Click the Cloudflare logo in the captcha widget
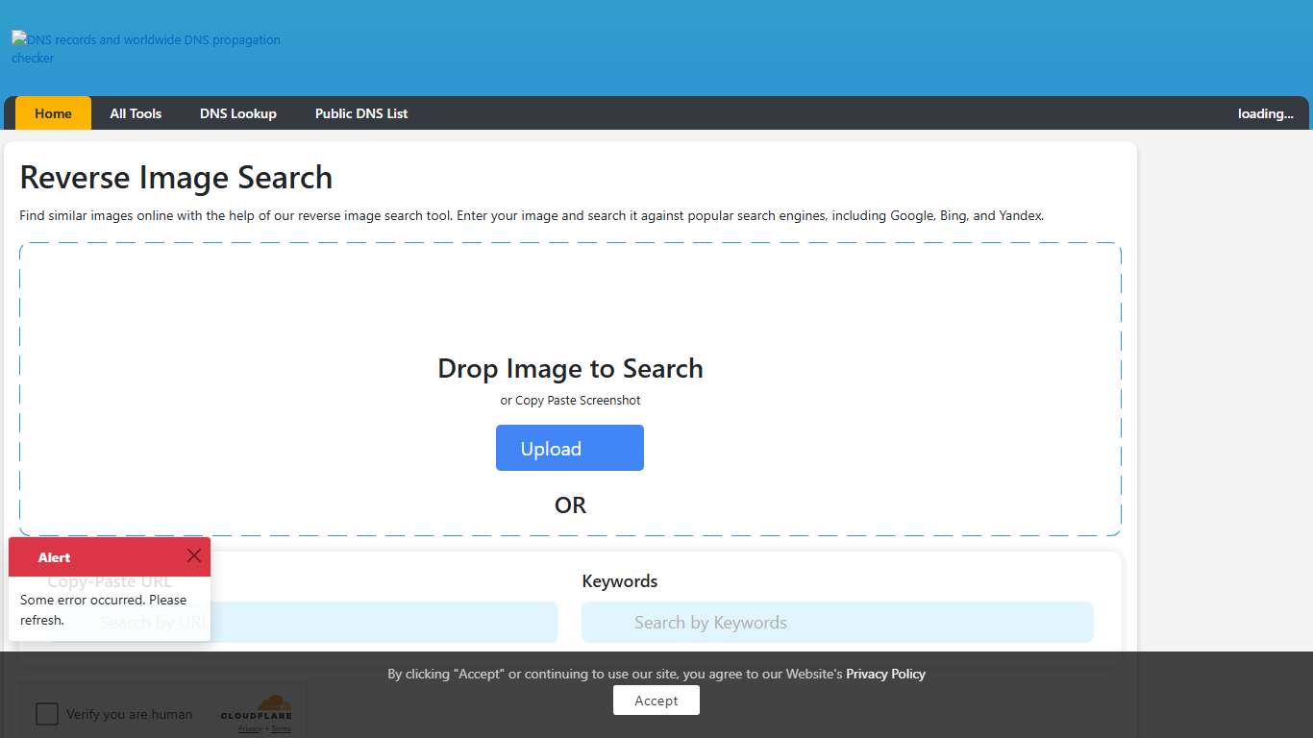 click(x=257, y=711)
